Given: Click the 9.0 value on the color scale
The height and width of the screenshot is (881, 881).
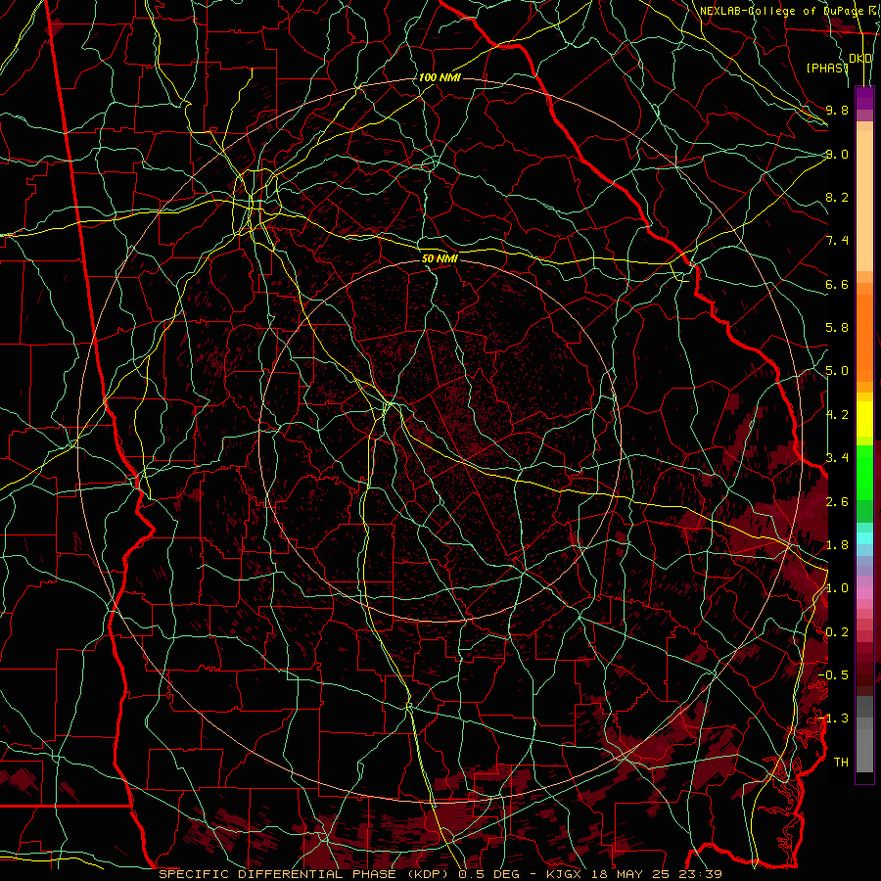Looking at the screenshot, I should pyautogui.click(x=837, y=154).
